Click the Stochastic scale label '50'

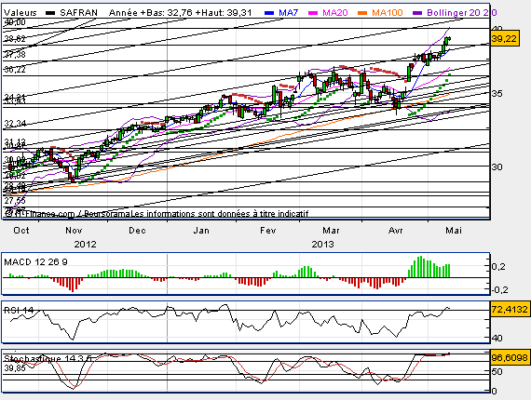click(x=497, y=371)
